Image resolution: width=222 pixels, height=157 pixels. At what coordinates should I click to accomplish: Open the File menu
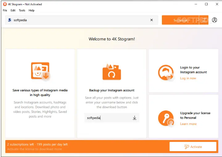5,10
